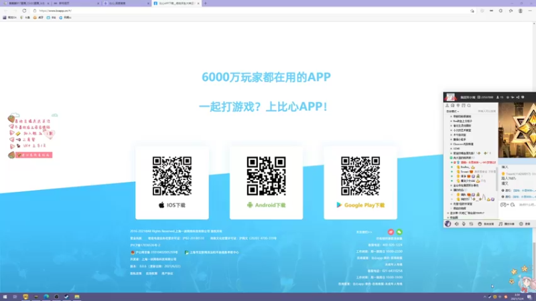Select user Treant in channel member list

coord(464,172)
